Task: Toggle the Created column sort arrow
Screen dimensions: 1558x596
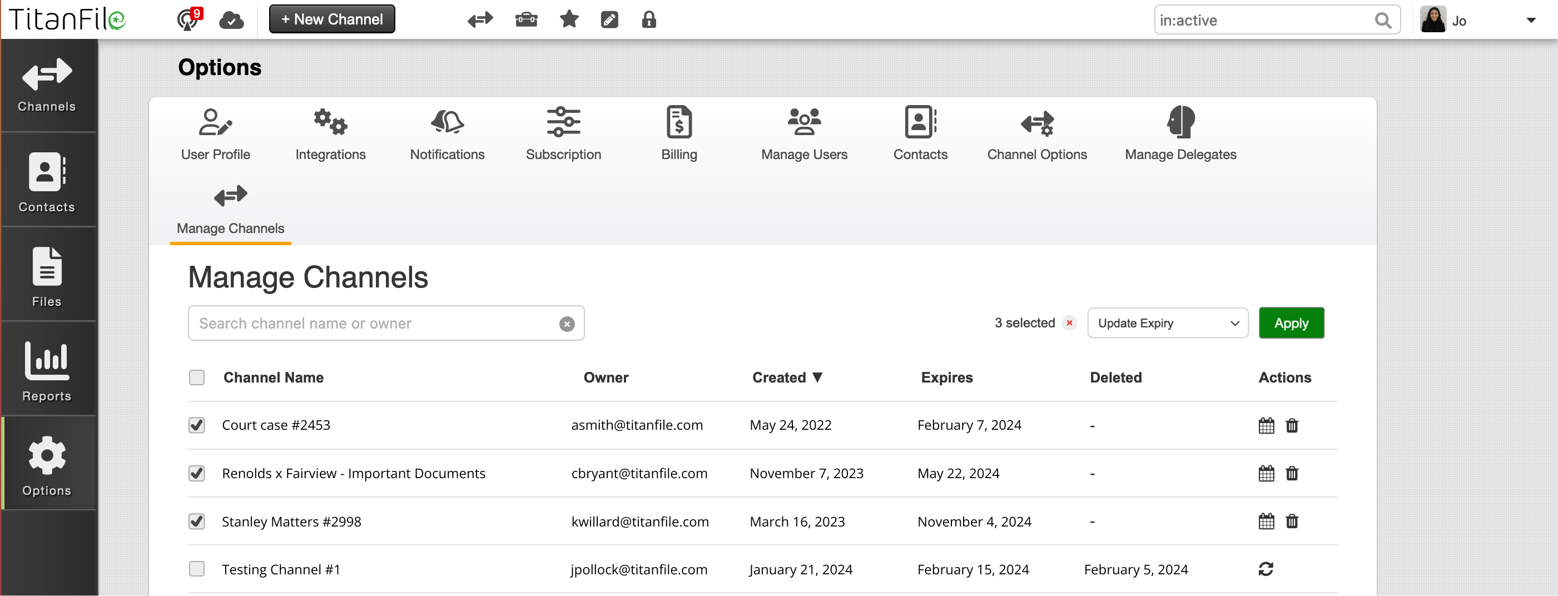Action: click(819, 377)
